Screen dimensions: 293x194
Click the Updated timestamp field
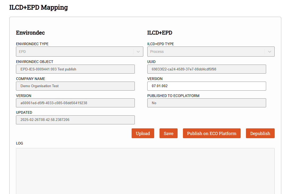[x=75, y=120]
